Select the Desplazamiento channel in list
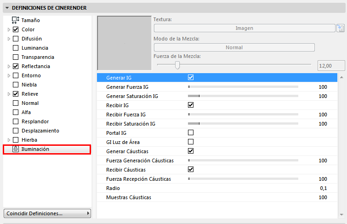Viewport: 347px width, 224px height. click(x=40, y=131)
